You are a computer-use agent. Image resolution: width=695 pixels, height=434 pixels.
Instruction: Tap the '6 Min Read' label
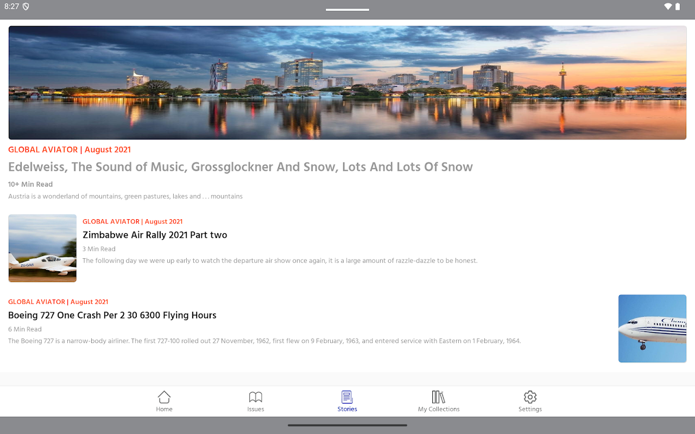pyautogui.click(x=25, y=329)
